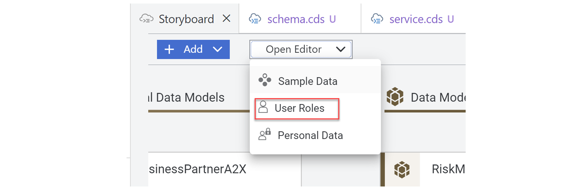Click the plus icon on the Add button
This screenshot has width=564, height=190.
tap(169, 49)
